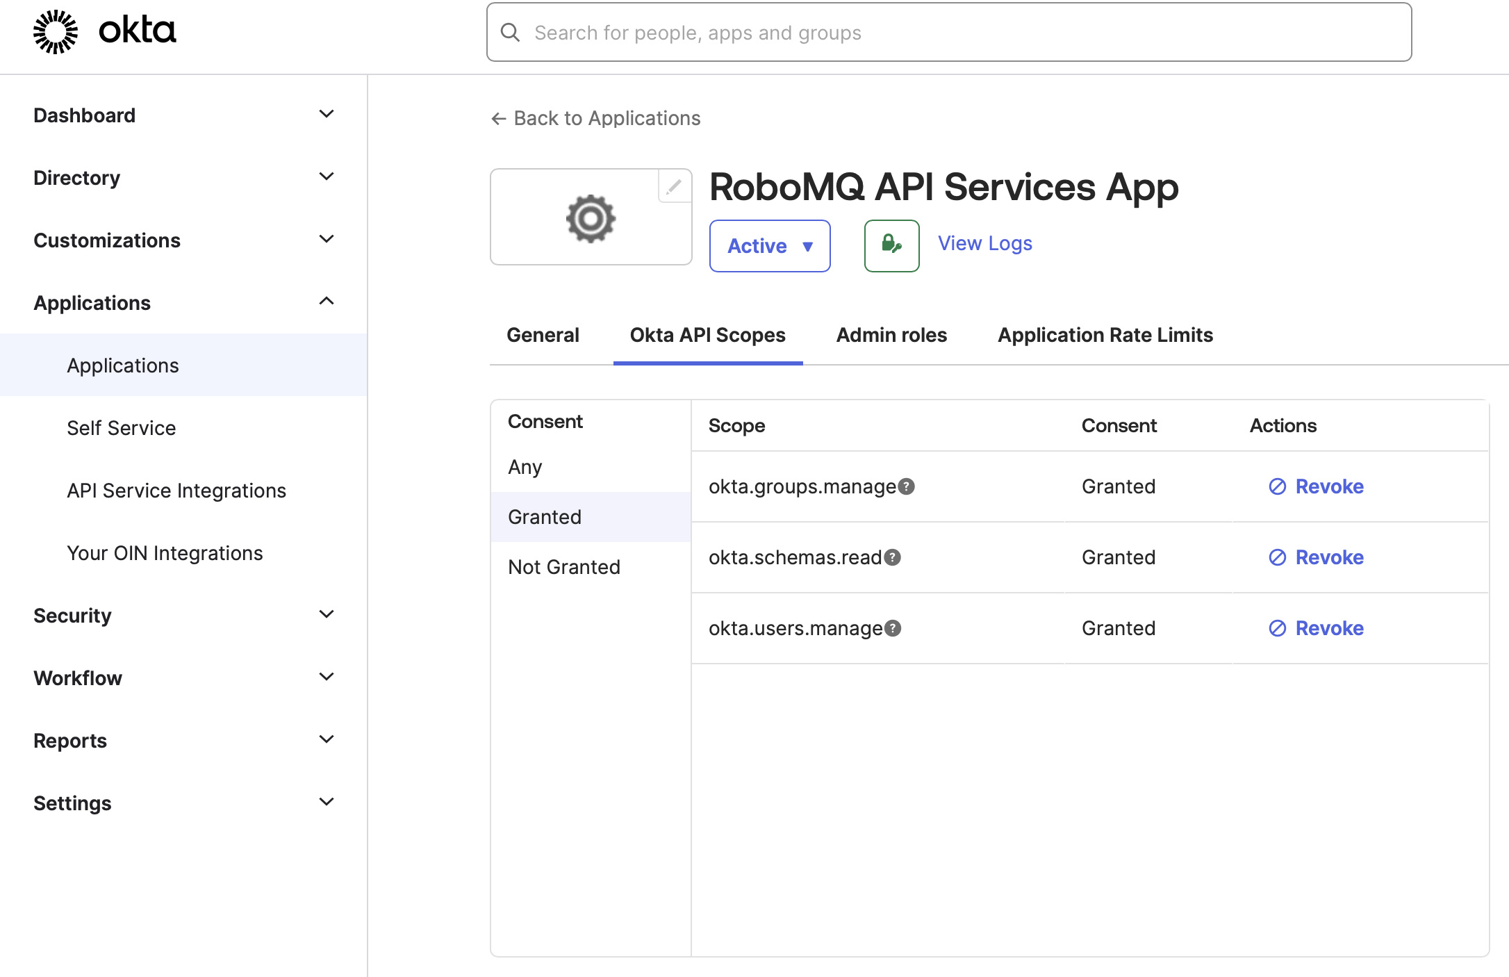Expand the Dashboard menu chevron
Image resolution: width=1509 pixels, height=977 pixels.
click(326, 114)
